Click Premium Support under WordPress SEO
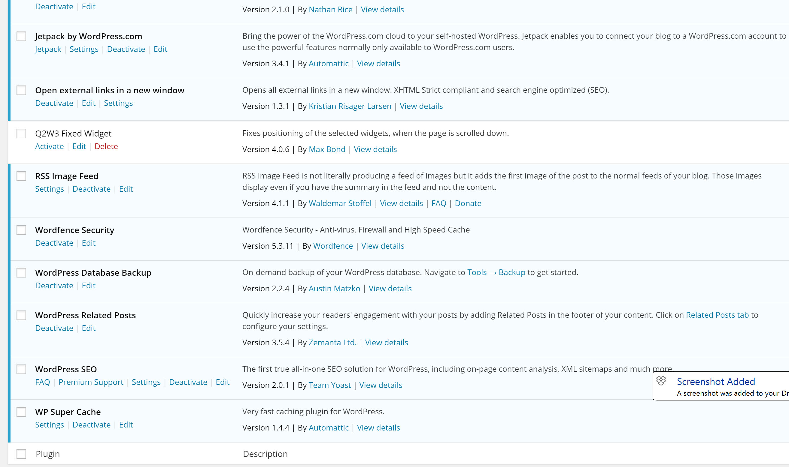The height and width of the screenshot is (468, 789). click(x=91, y=382)
